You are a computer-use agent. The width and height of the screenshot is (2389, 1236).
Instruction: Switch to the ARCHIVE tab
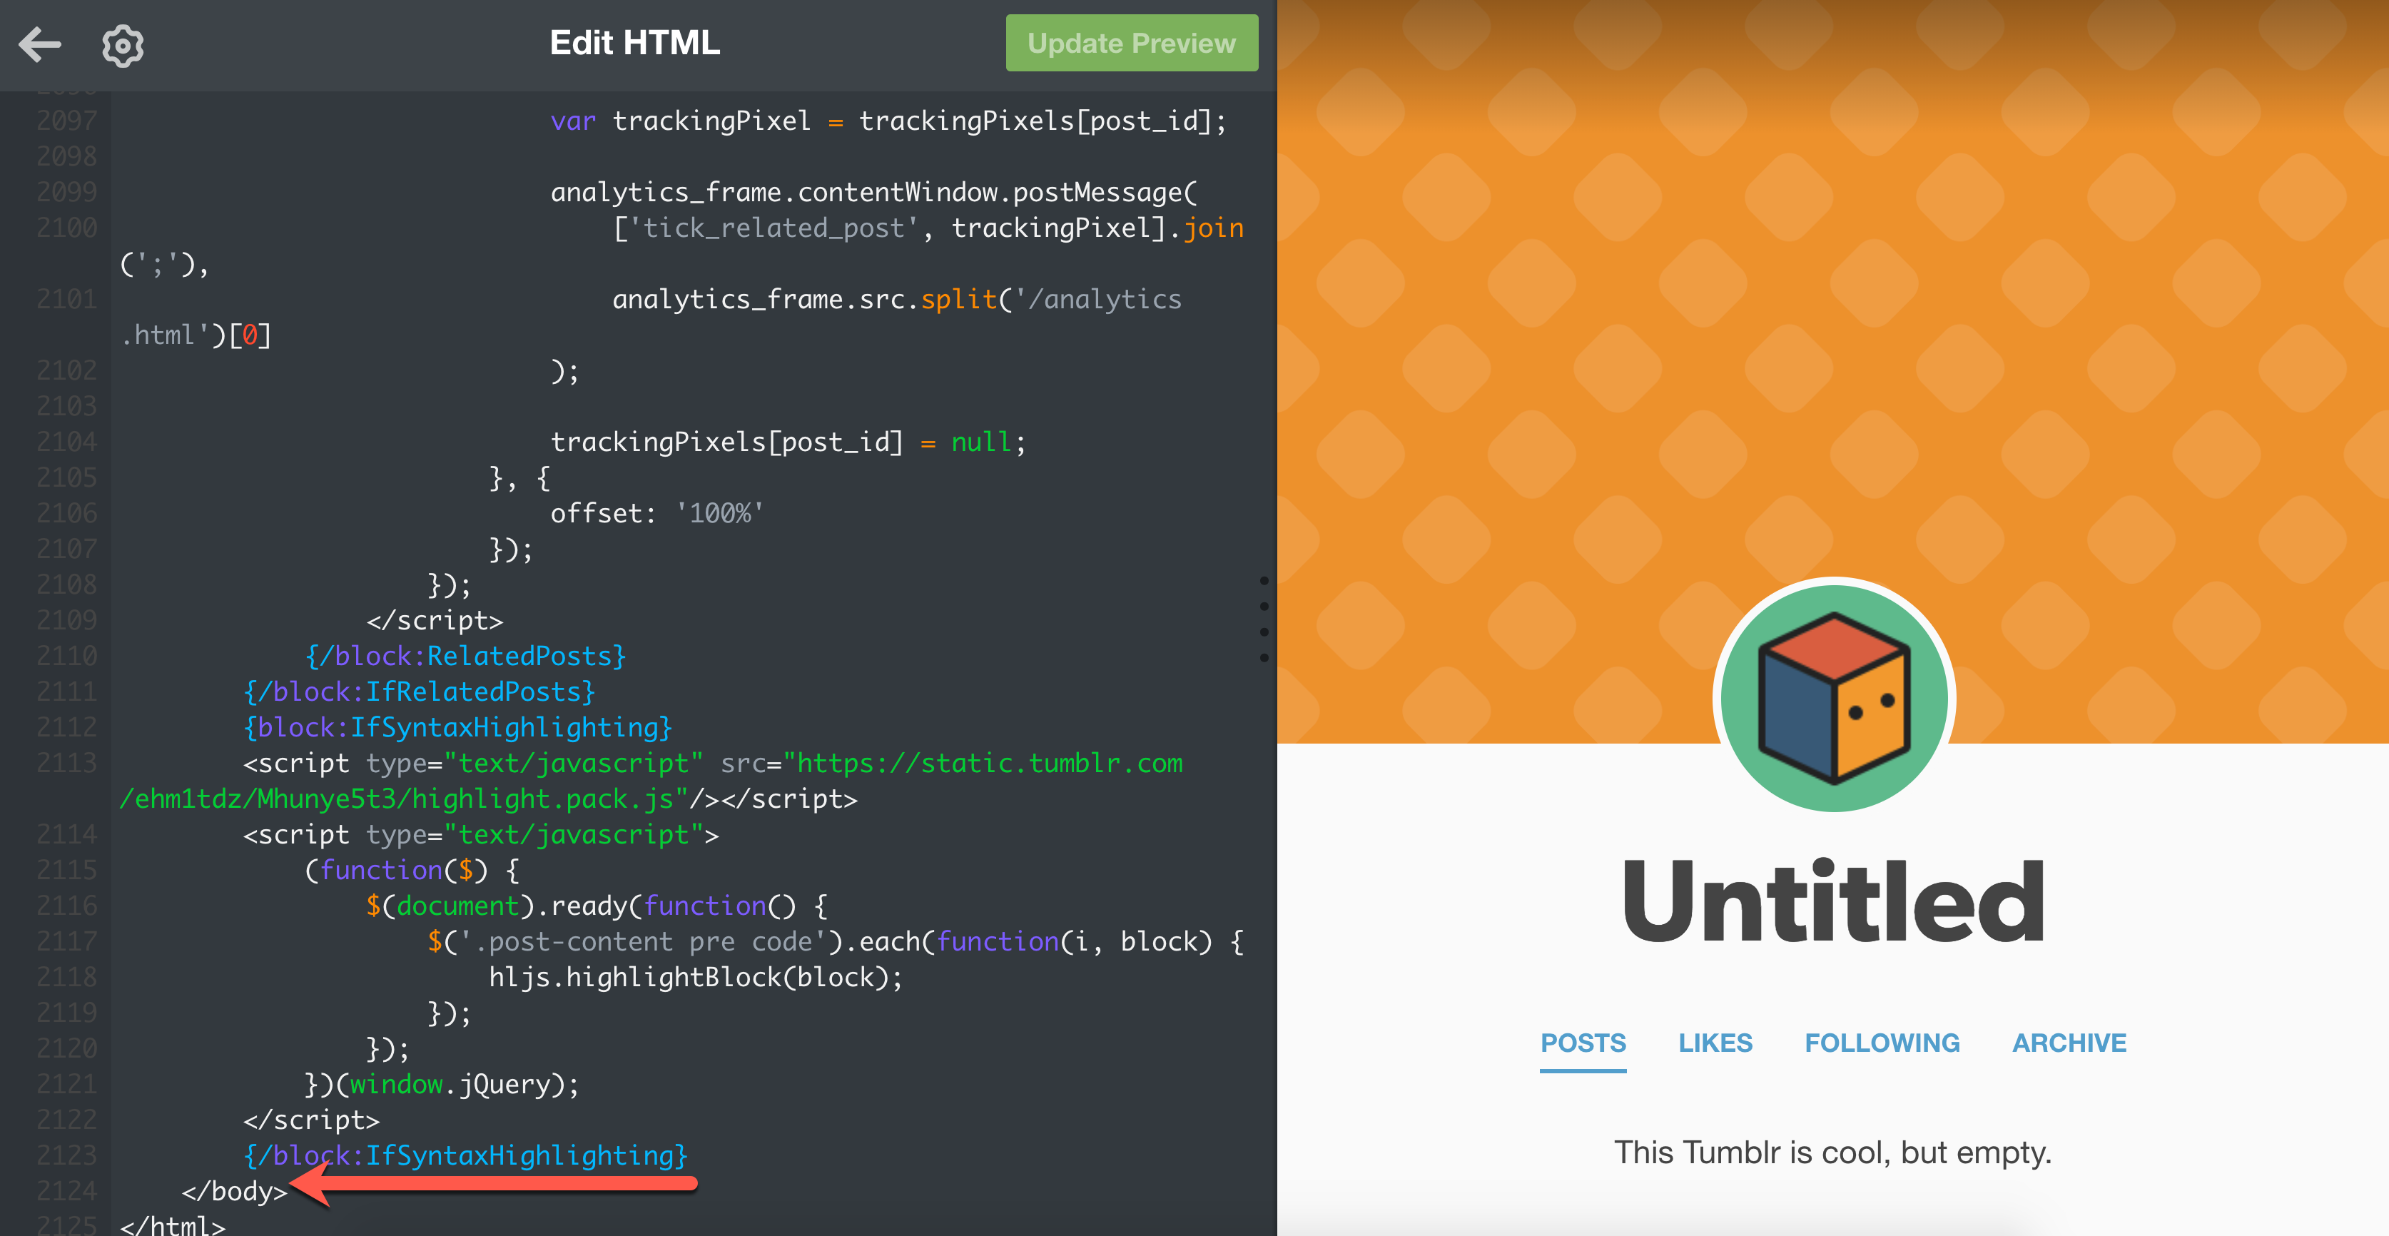coord(2069,1043)
